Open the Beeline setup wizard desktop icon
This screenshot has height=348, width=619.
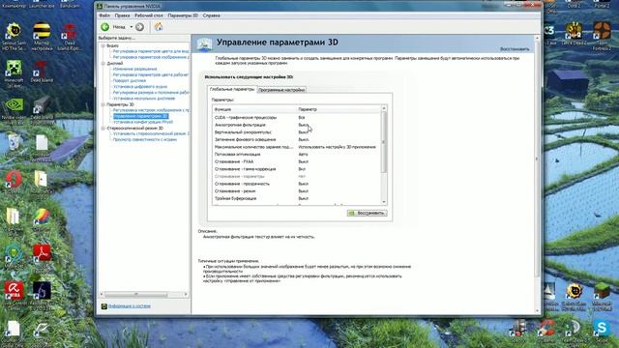(42, 31)
